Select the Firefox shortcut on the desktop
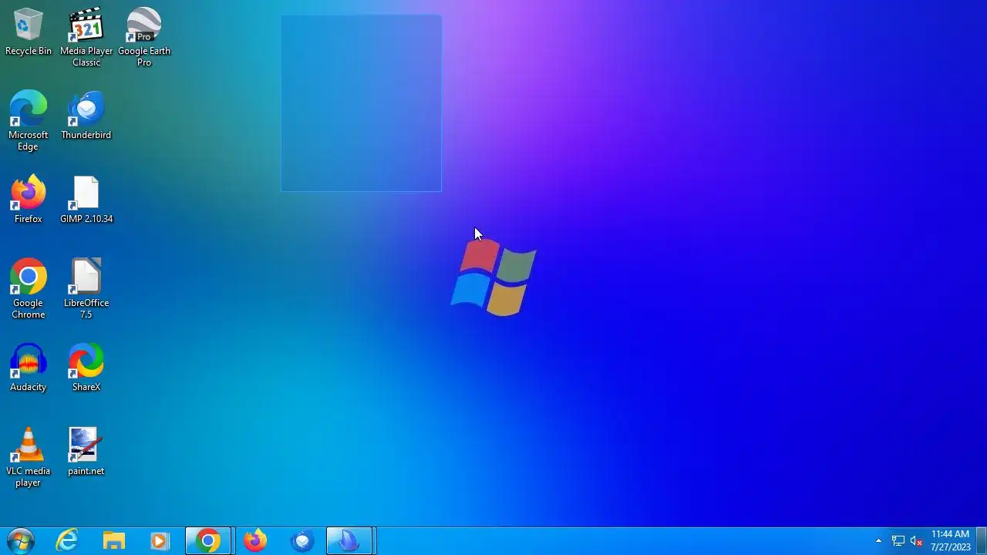This screenshot has height=555, width=987. point(29,200)
